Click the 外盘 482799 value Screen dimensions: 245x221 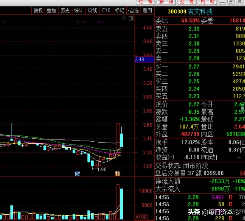point(190,134)
